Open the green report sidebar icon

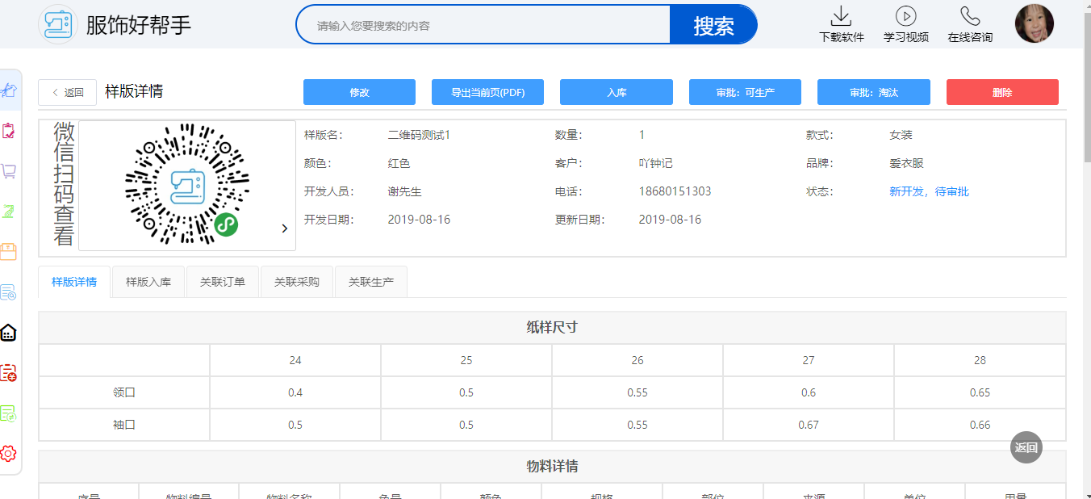pyautogui.click(x=9, y=413)
